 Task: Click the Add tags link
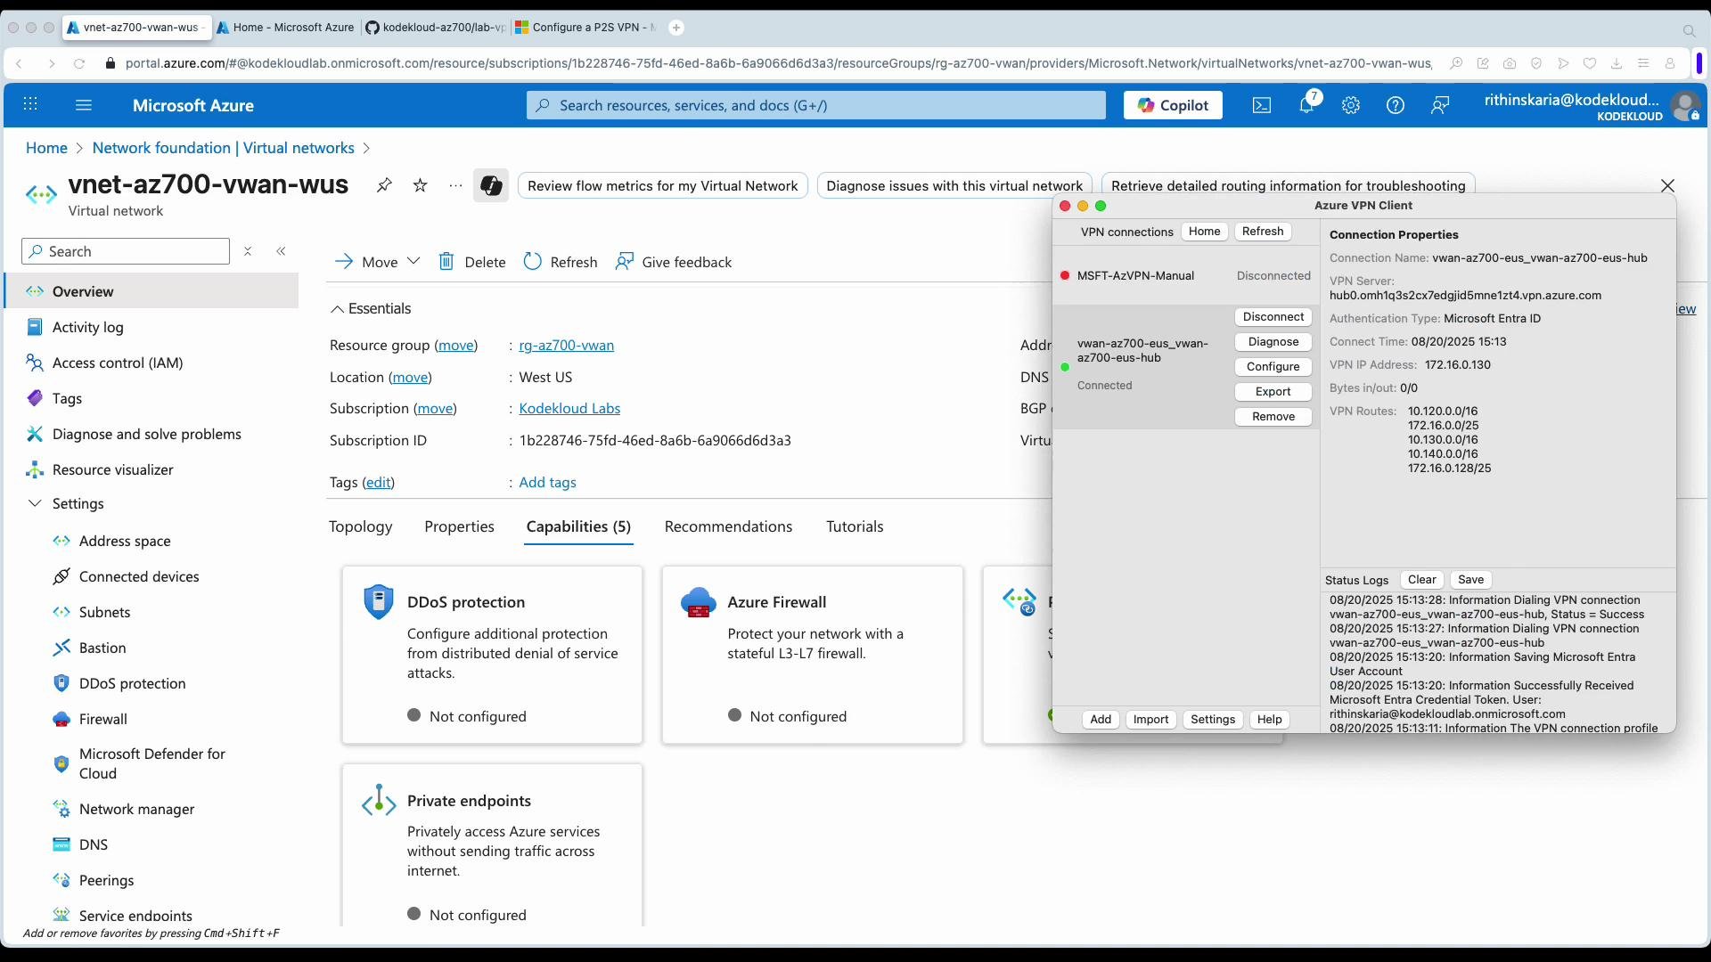(x=547, y=482)
